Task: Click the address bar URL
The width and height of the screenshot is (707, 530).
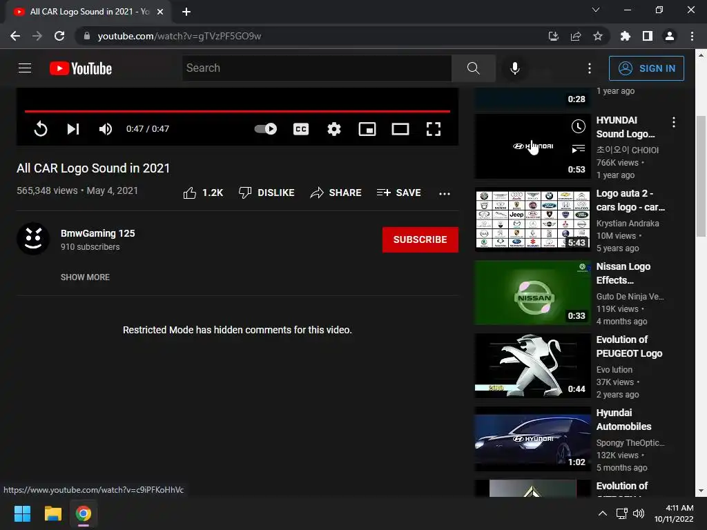Action: tap(179, 36)
